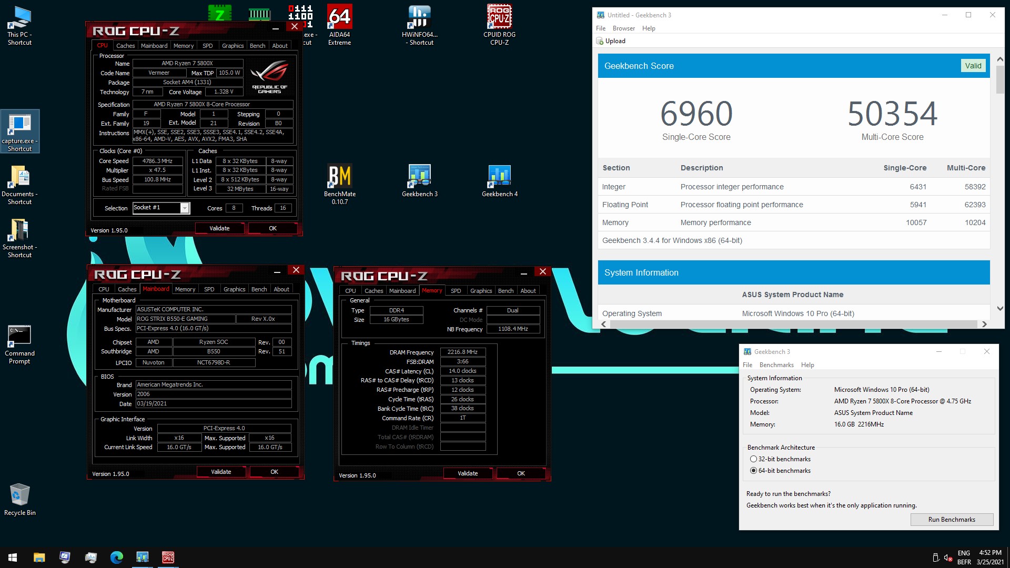Viewport: 1010px width, 568px height.
Task: Open the green memory module desktop icon
Action: tap(259, 14)
